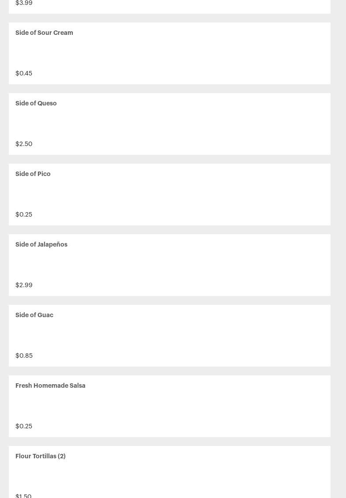
Task: Choose the Side of Jalapeños item
Action: click(41, 244)
